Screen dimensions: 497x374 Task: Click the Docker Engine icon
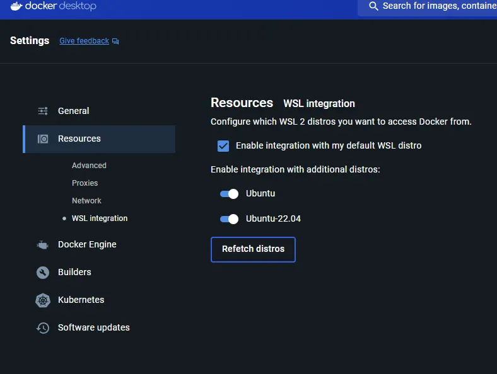43,245
